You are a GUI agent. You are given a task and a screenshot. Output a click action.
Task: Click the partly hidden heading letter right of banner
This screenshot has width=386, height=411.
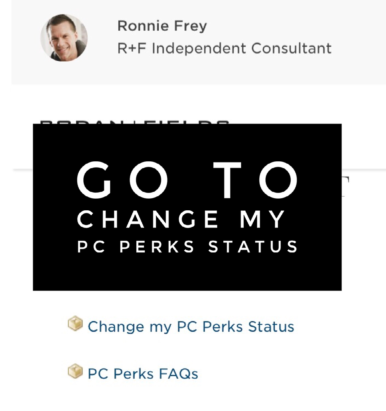[346, 185]
